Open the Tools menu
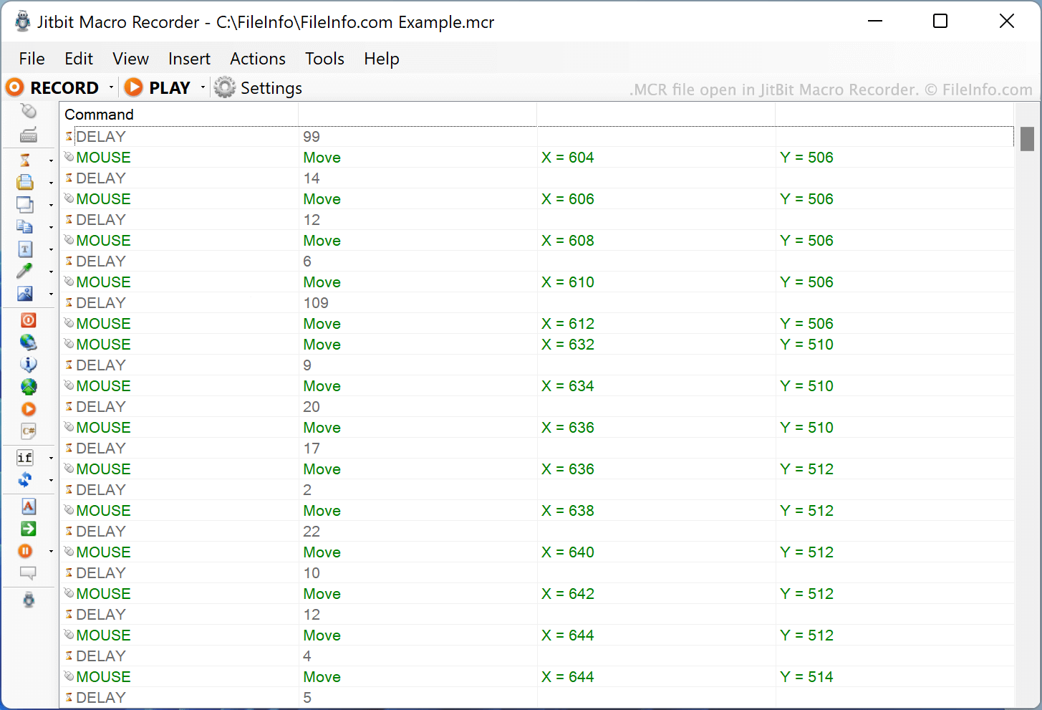 pyautogui.click(x=325, y=59)
